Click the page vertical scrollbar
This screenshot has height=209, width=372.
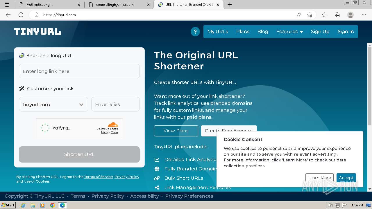coord(370,86)
